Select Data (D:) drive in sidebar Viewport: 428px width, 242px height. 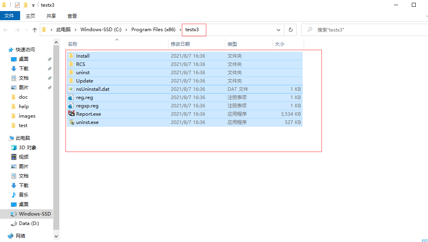[x=29, y=223]
